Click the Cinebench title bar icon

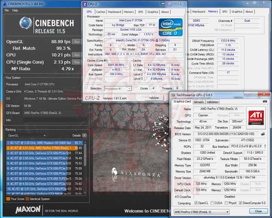tap(5, 4)
